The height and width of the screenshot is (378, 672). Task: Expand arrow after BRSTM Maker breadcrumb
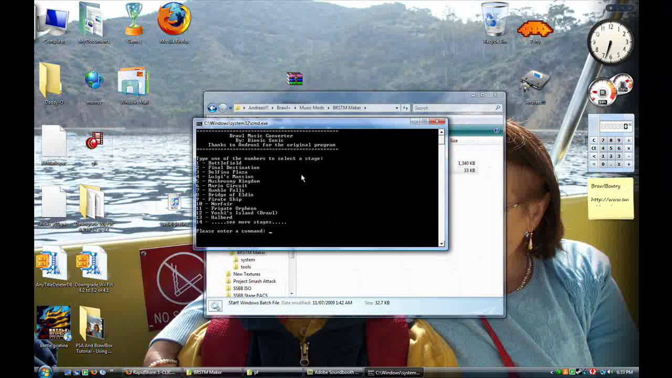[365, 108]
